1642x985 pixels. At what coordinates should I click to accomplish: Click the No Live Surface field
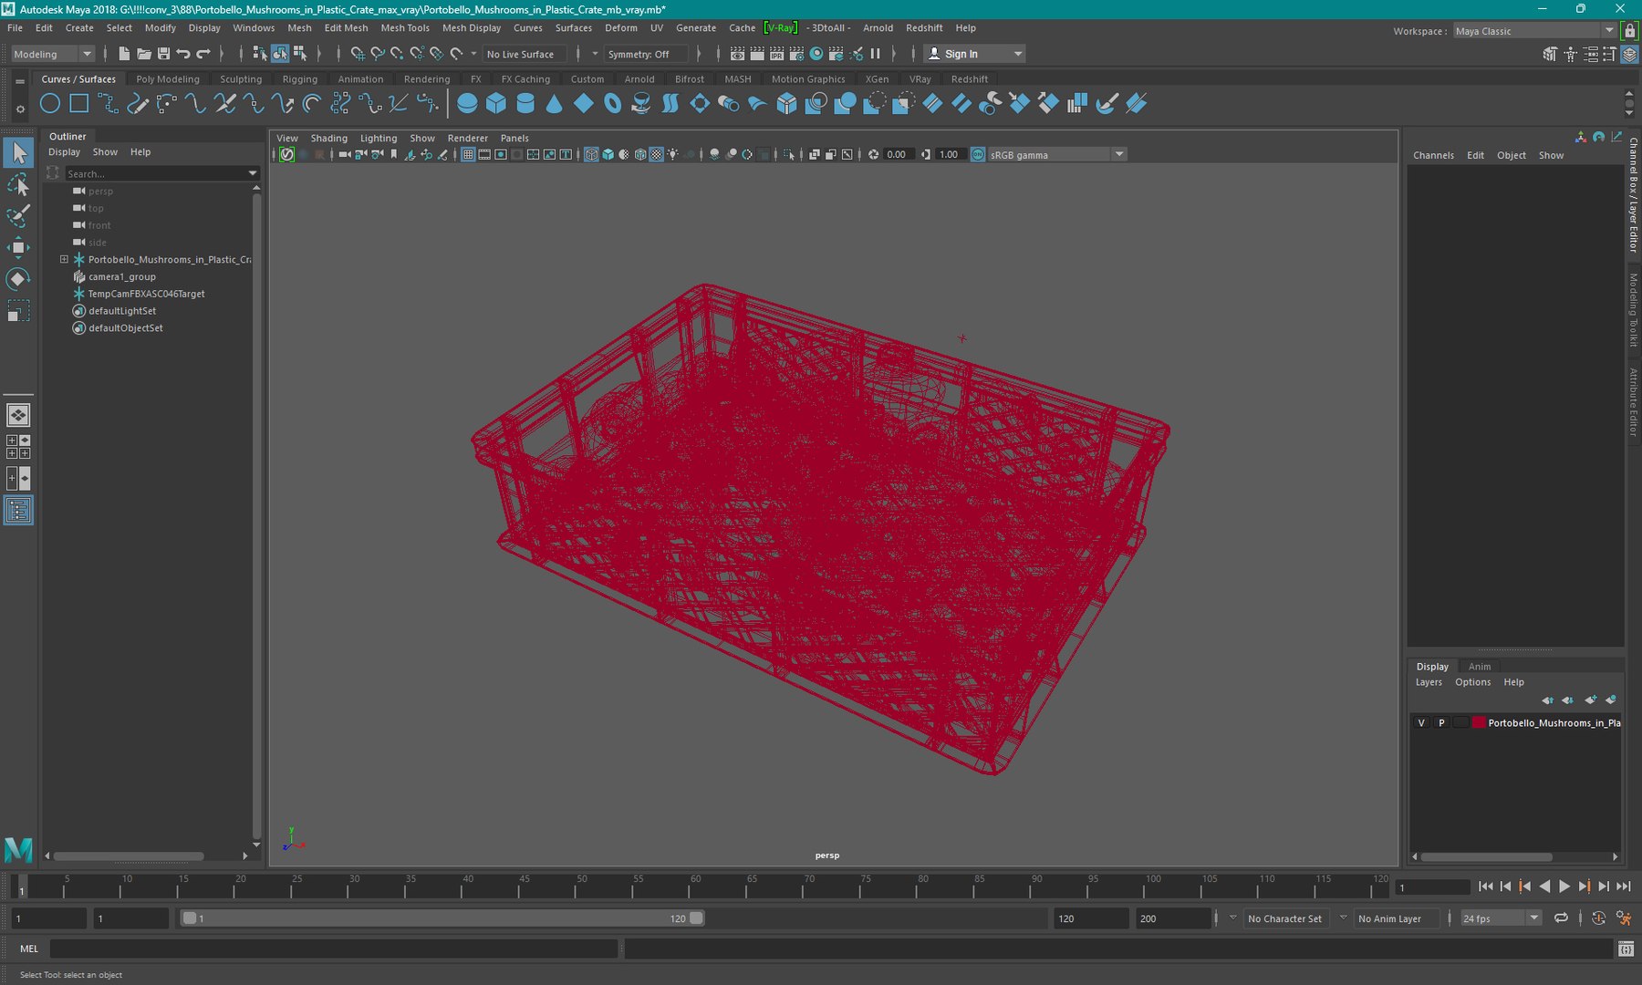click(524, 54)
